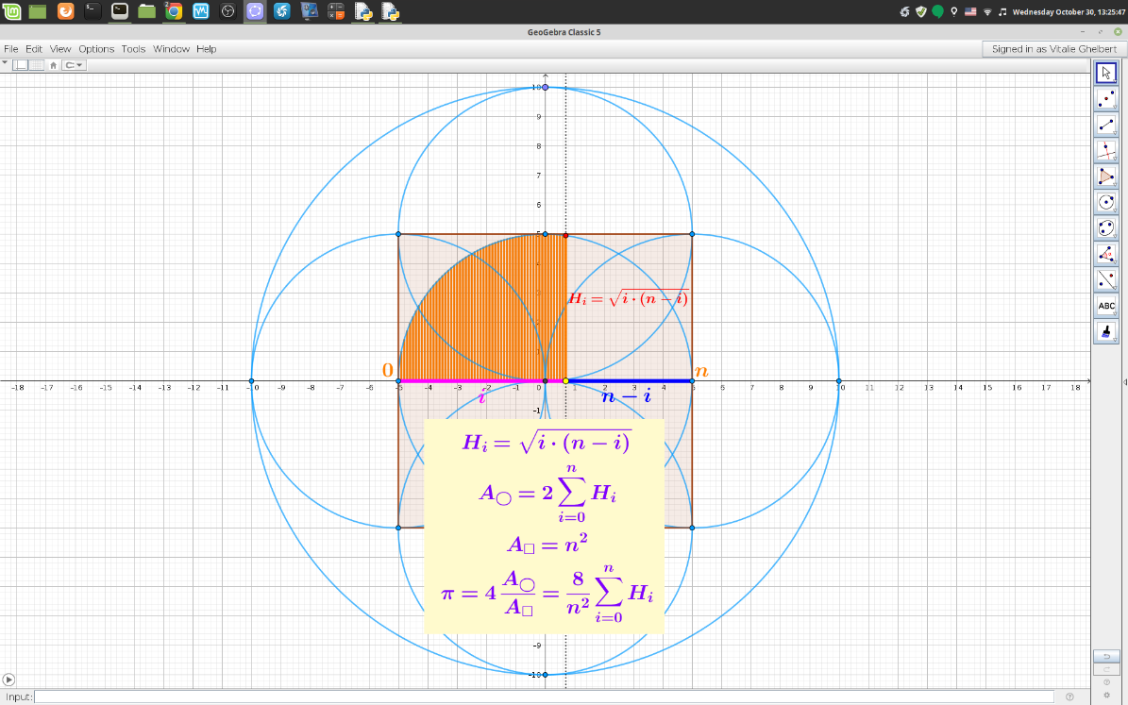Open the panel clock showing Wednesday October 30

pos(1069,11)
